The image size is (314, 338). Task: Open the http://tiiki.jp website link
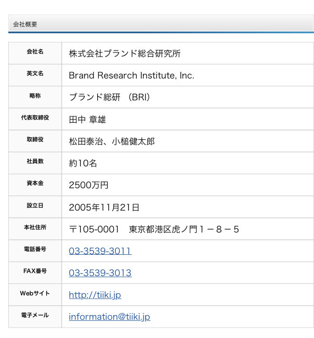(x=95, y=295)
